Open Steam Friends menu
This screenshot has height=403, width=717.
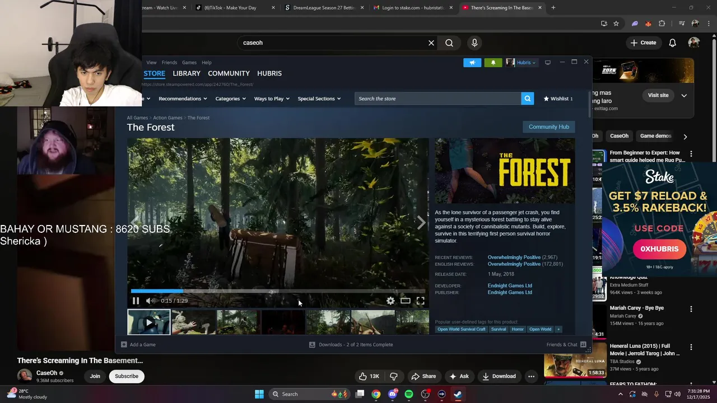point(169,62)
